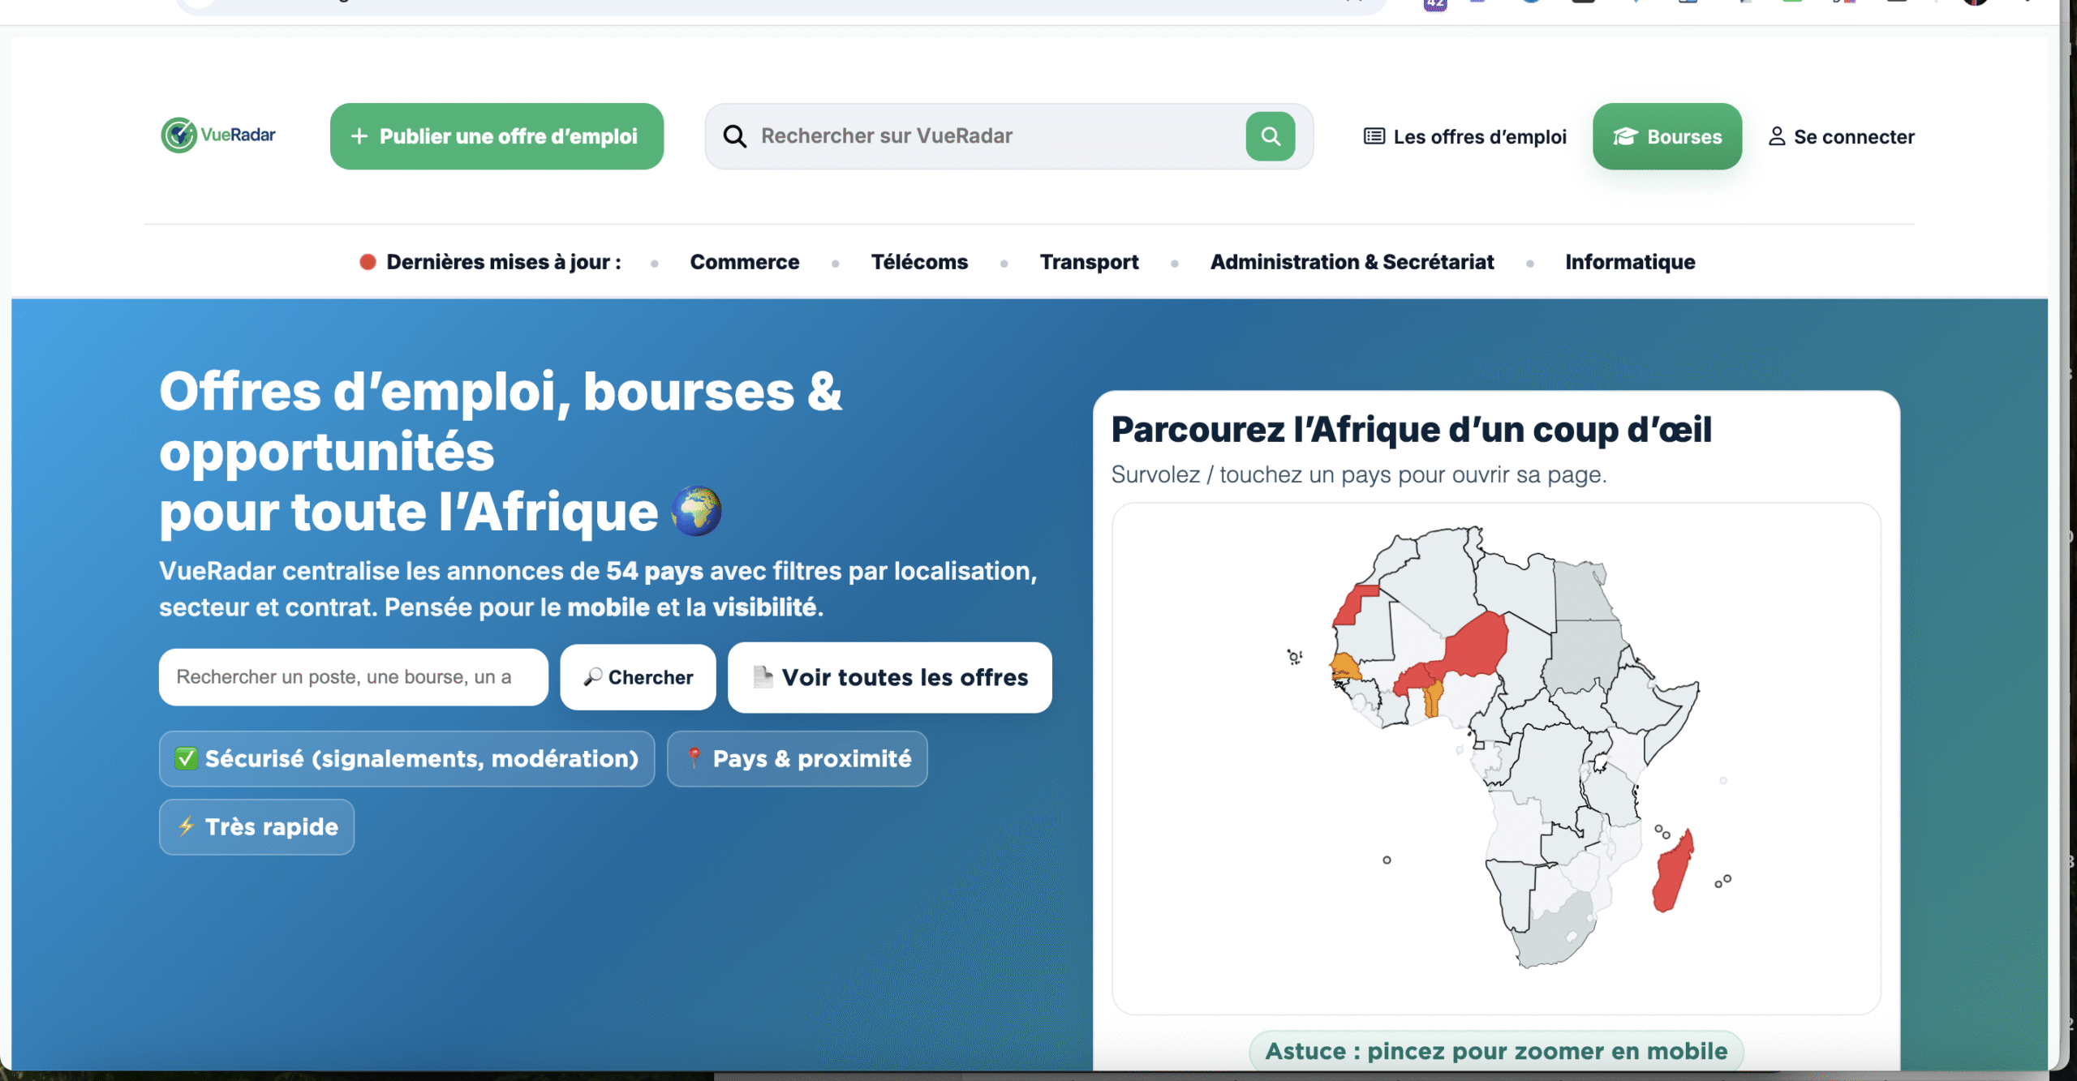Select the Commerce category

click(x=744, y=262)
